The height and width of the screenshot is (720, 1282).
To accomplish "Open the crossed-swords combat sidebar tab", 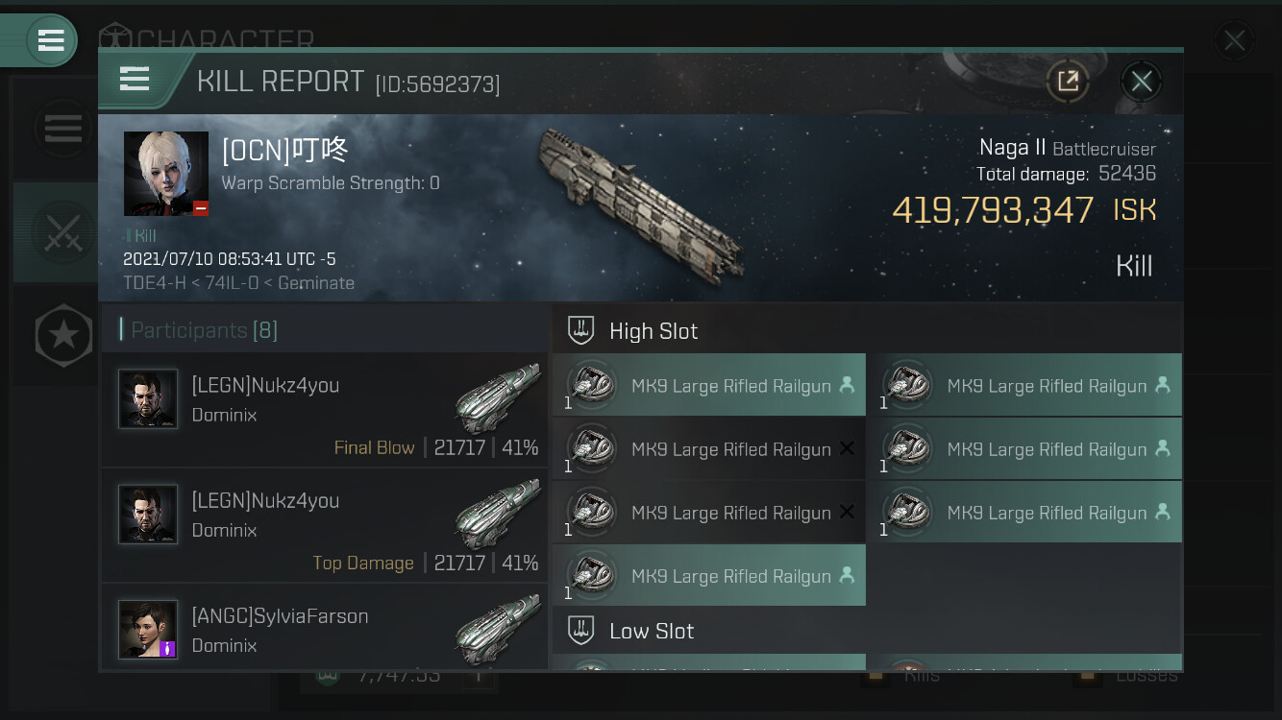I will pyautogui.click(x=62, y=232).
